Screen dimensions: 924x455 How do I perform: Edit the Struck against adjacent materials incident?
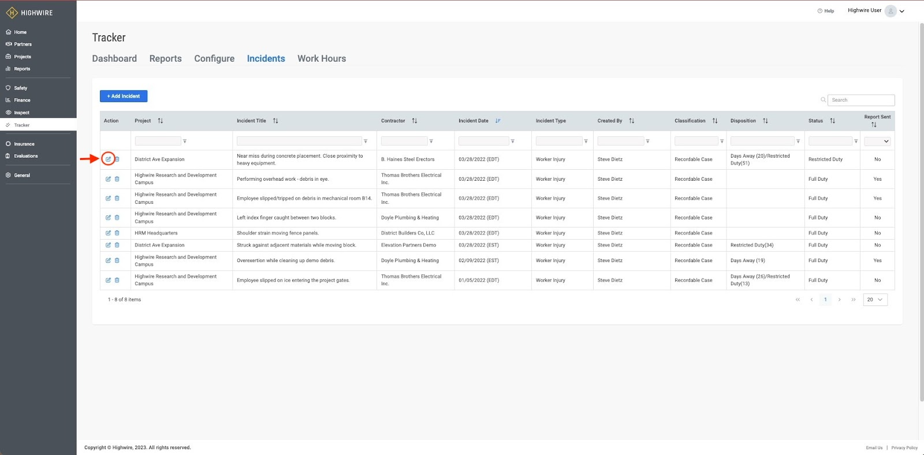pos(108,245)
